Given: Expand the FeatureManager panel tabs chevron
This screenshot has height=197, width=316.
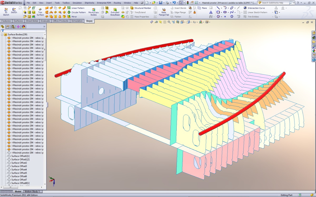Looking at the screenshot, I should point(44,27).
